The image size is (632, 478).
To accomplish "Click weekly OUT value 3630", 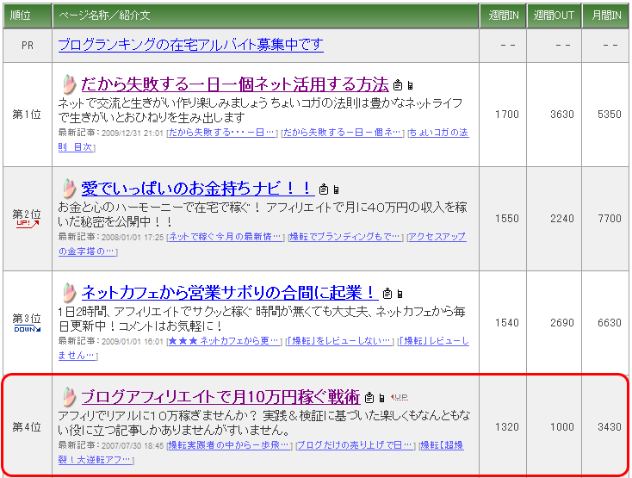I will click(x=562, y=115).
